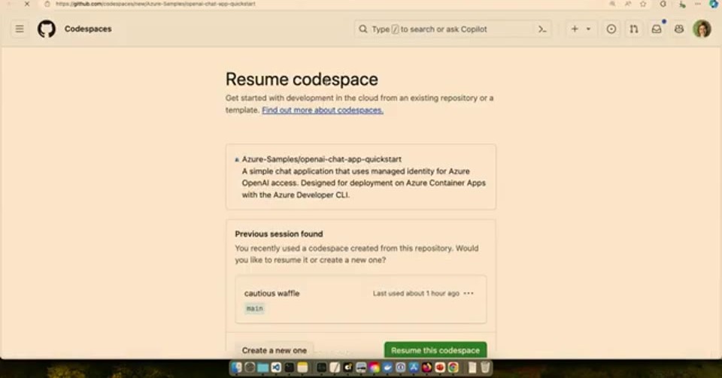Follow Find out more about codespaces link
The image size is (722, 378).
pyautogui.click(x=323, y=110)
